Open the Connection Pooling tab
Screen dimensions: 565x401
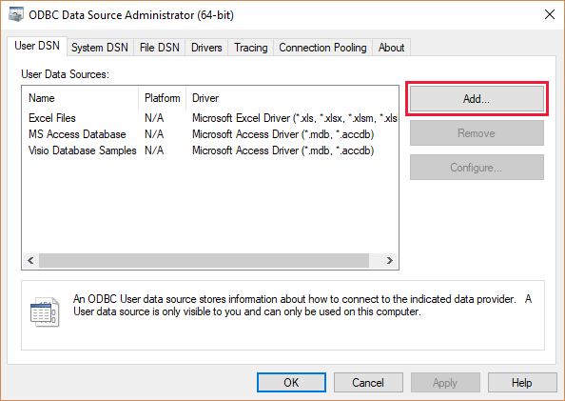pos(322,48)
